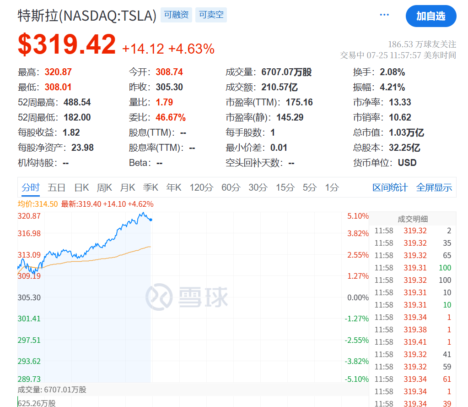Click the trade row with volume 61
The height and width of the screenshot is (407, 468).
(413, 379)
